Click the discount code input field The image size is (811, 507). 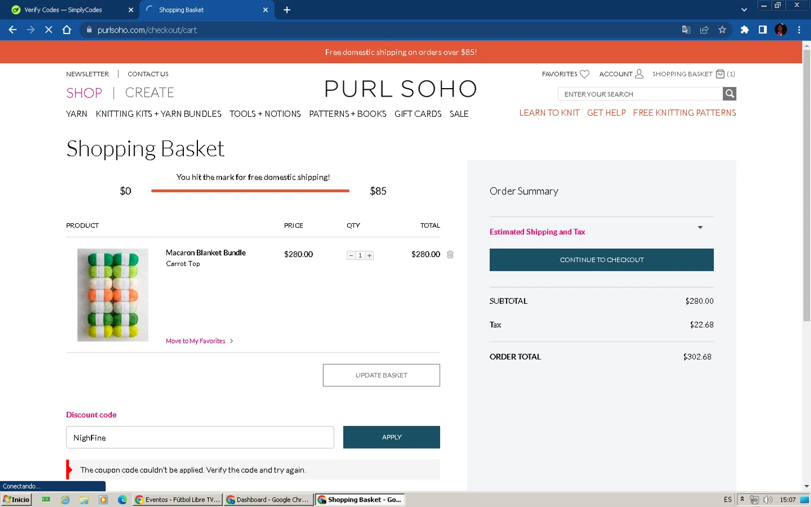click(200, 437)
